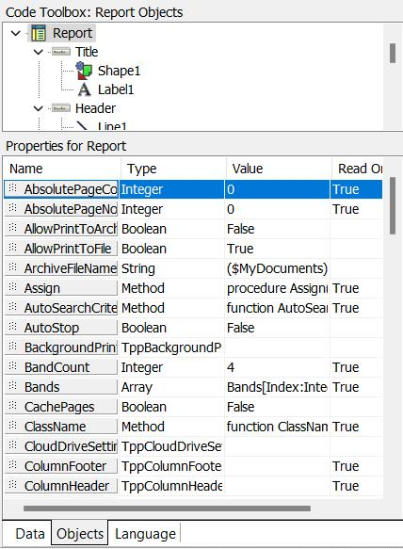Click the grip icon beside ArchiveFileName property
Image resolution: width=403 pixels, height=549 pixels.
pyautogui.click(x=12, y=267)
